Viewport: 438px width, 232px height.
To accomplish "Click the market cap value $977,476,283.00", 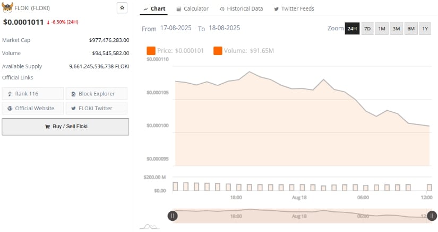I will (109, 40).
